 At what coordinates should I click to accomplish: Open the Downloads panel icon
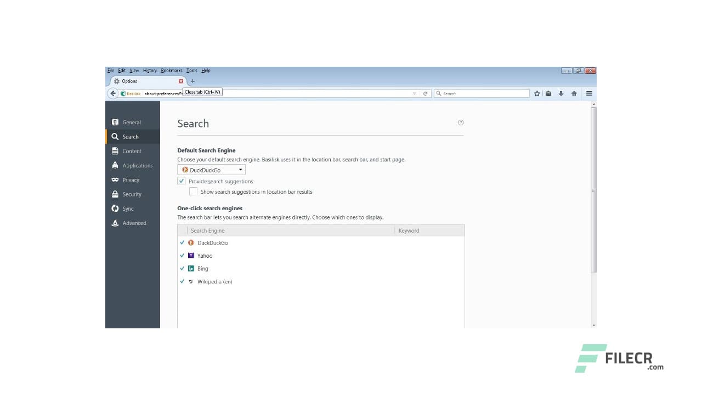(561, 93)
